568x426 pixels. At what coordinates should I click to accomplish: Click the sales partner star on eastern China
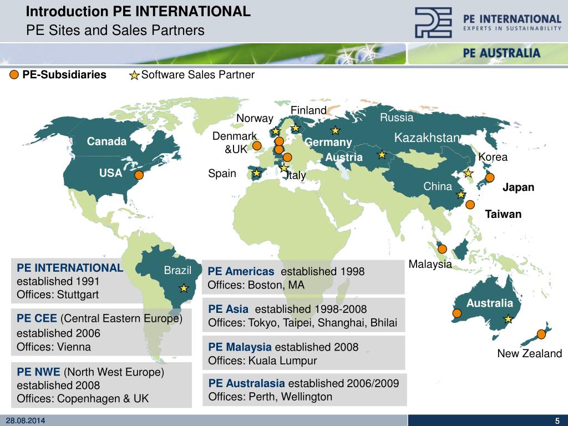coord(461,195)
